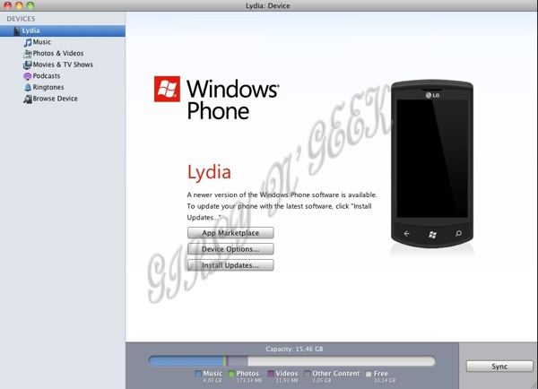Click the window resize grip corner
This screenshot has height=389, width=538.
pos(534,385)
